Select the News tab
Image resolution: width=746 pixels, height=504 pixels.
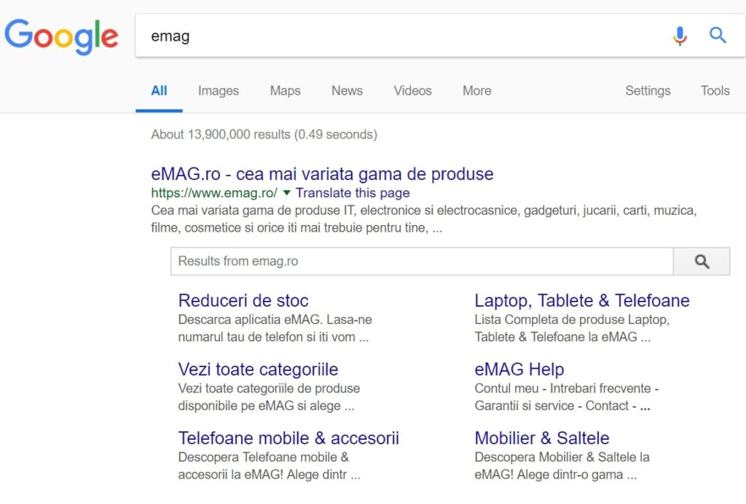point(347,91)
